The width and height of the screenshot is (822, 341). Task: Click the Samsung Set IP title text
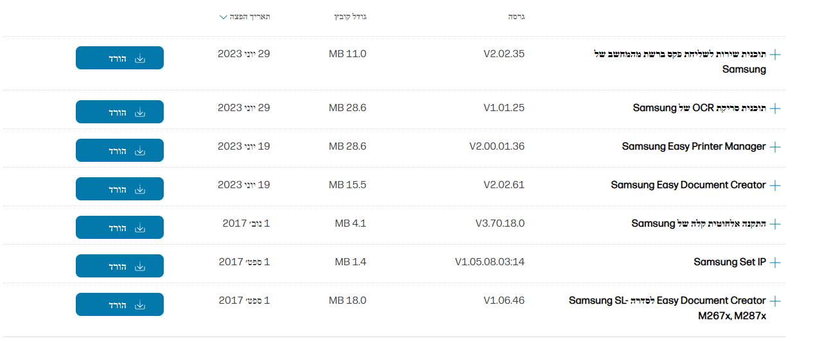(x=730, y=262)
